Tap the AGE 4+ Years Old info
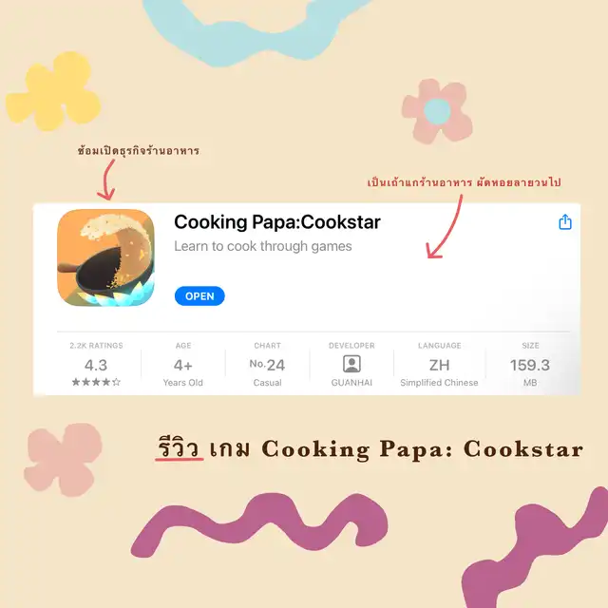The height and width of the screenshot is (608, 608). [183, 365]
